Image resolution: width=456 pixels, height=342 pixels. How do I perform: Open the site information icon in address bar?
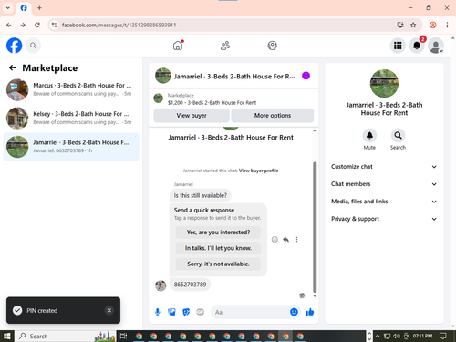[54, 25]
